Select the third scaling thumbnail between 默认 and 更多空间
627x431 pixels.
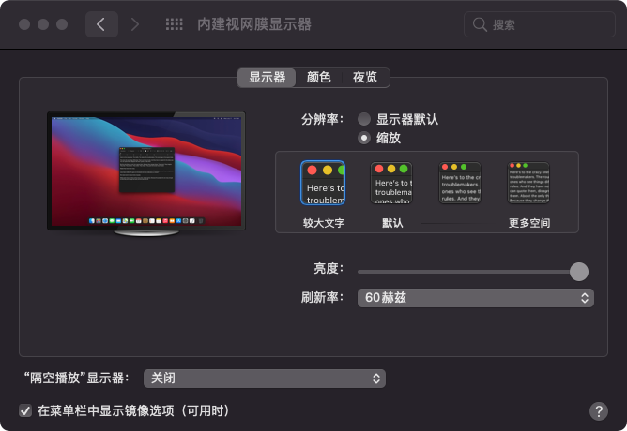point(460,183)
